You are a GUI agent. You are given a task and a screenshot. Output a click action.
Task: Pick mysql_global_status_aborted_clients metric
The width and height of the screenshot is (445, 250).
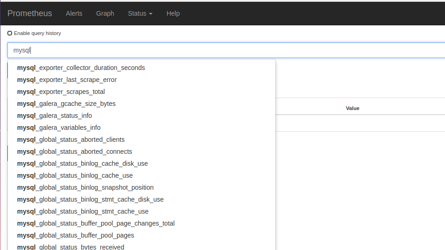click(x=70, y=140)
